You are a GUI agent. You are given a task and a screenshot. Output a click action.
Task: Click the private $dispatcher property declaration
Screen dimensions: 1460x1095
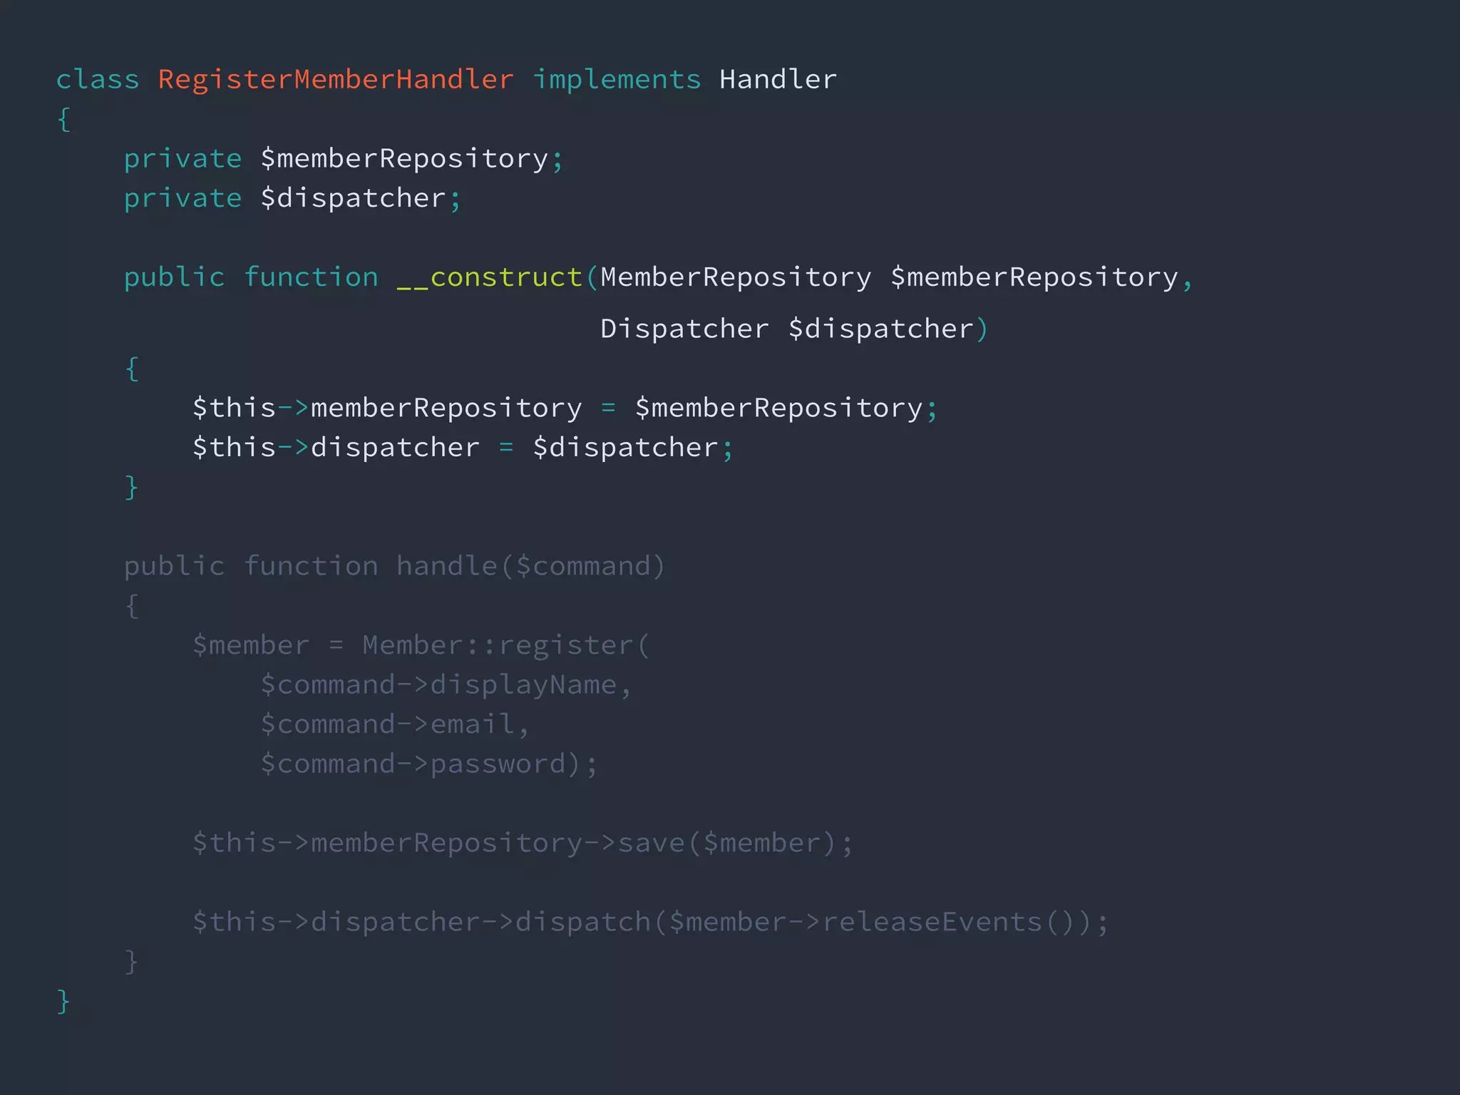pos(292,198)
